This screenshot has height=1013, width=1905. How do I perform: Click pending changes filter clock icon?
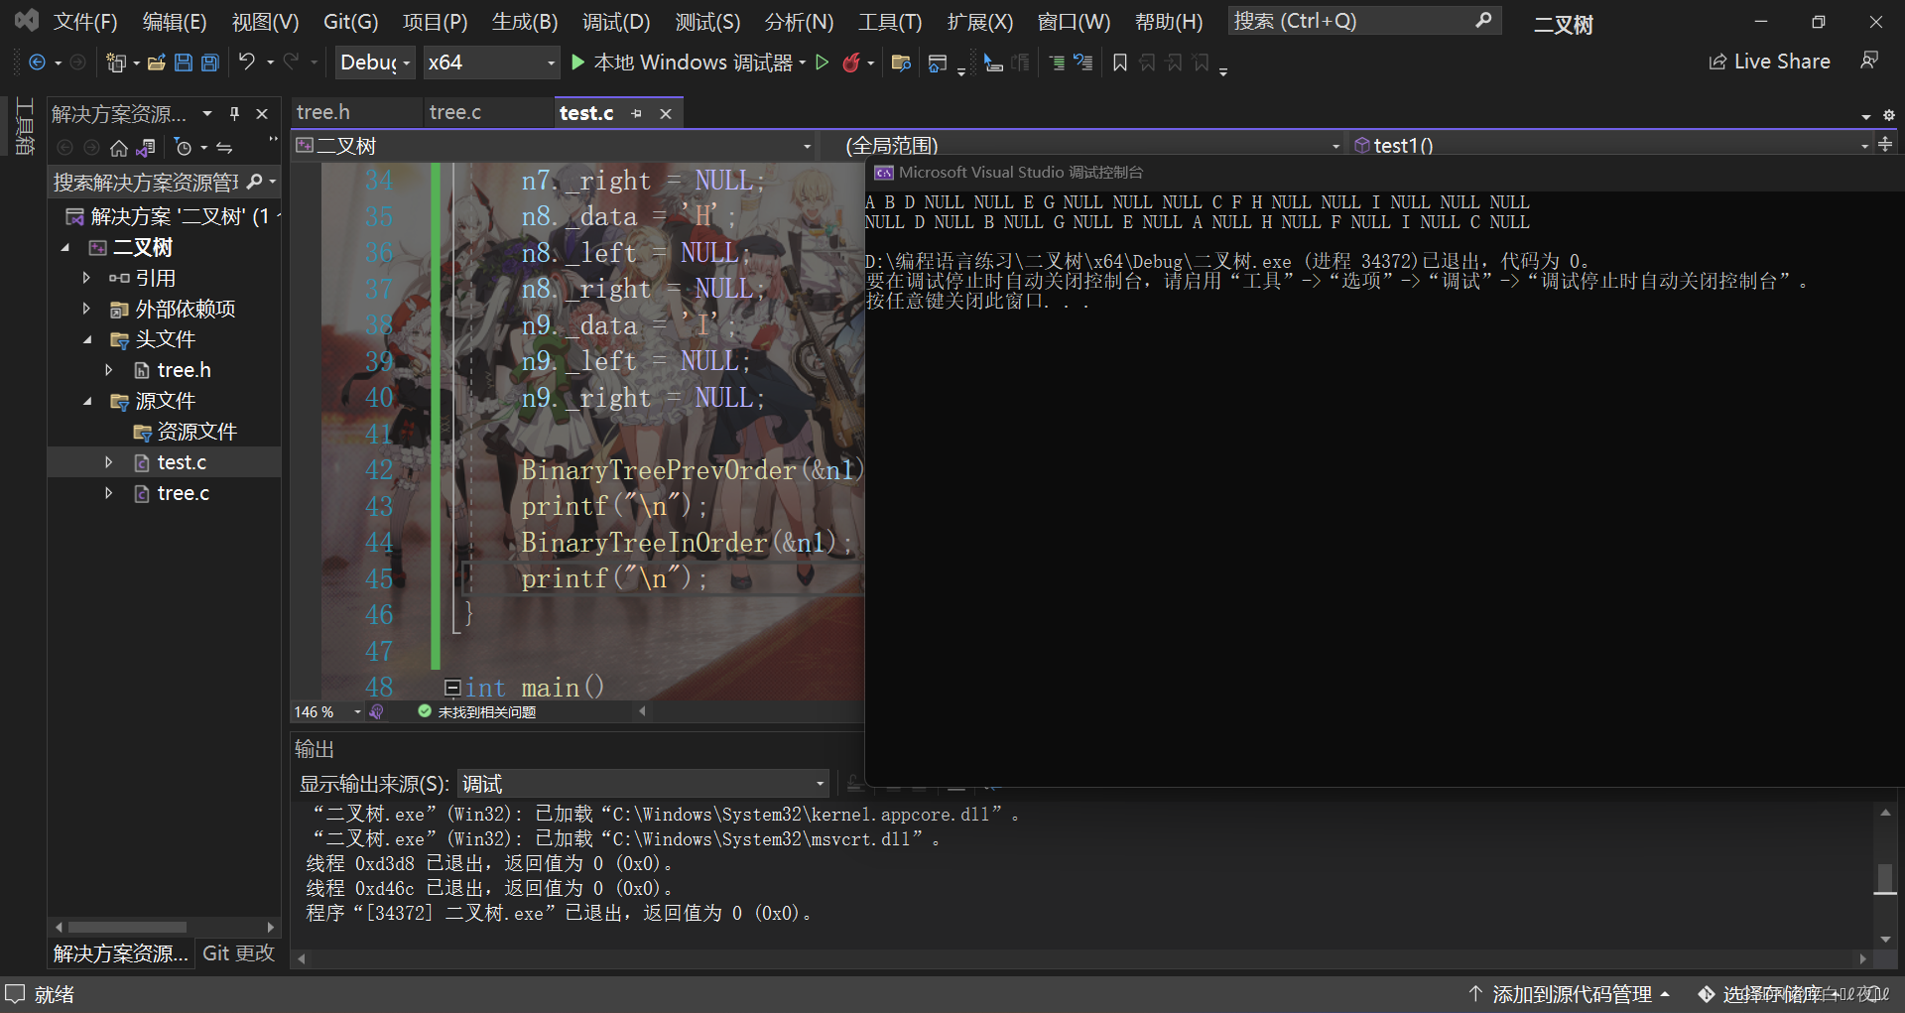(x=183, y=148)
